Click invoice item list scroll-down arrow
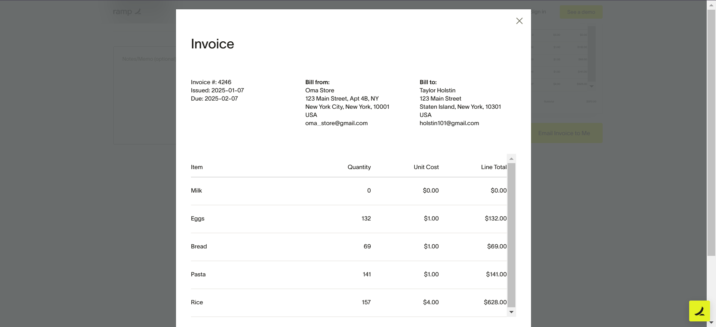This screenshot has width=716, height=327. coord(512,312)
